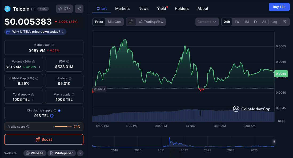Select the line chart icon
The height and width of the screenshot is (158, 293).
pyautogui.click(x=131, y=22)
